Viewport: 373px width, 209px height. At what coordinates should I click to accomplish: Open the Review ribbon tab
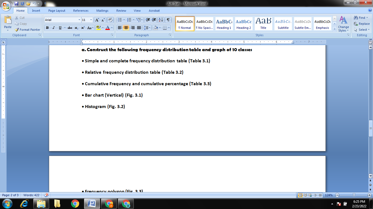coord(121,11)
